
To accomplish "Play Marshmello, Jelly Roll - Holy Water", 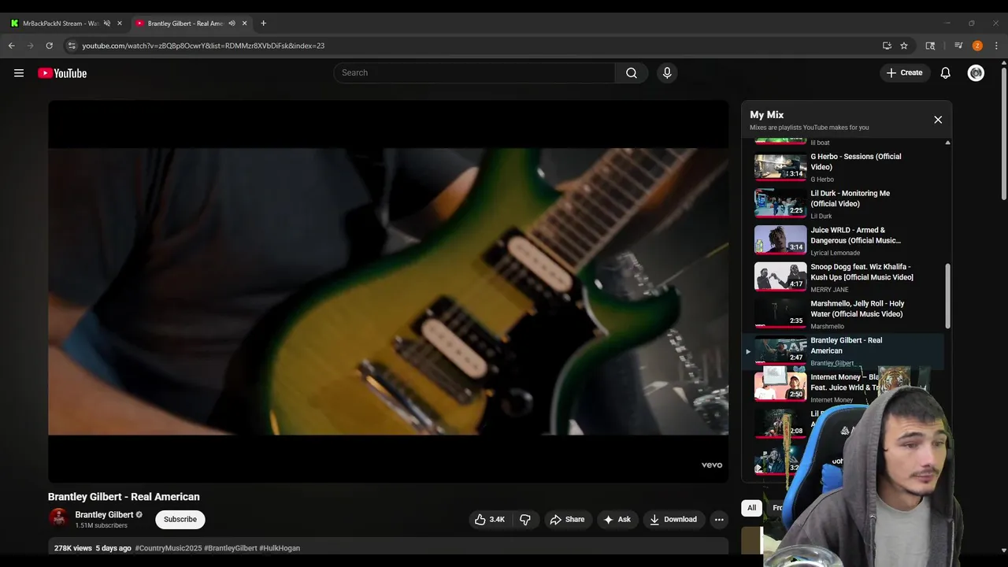I will click(x=843, y=314).
